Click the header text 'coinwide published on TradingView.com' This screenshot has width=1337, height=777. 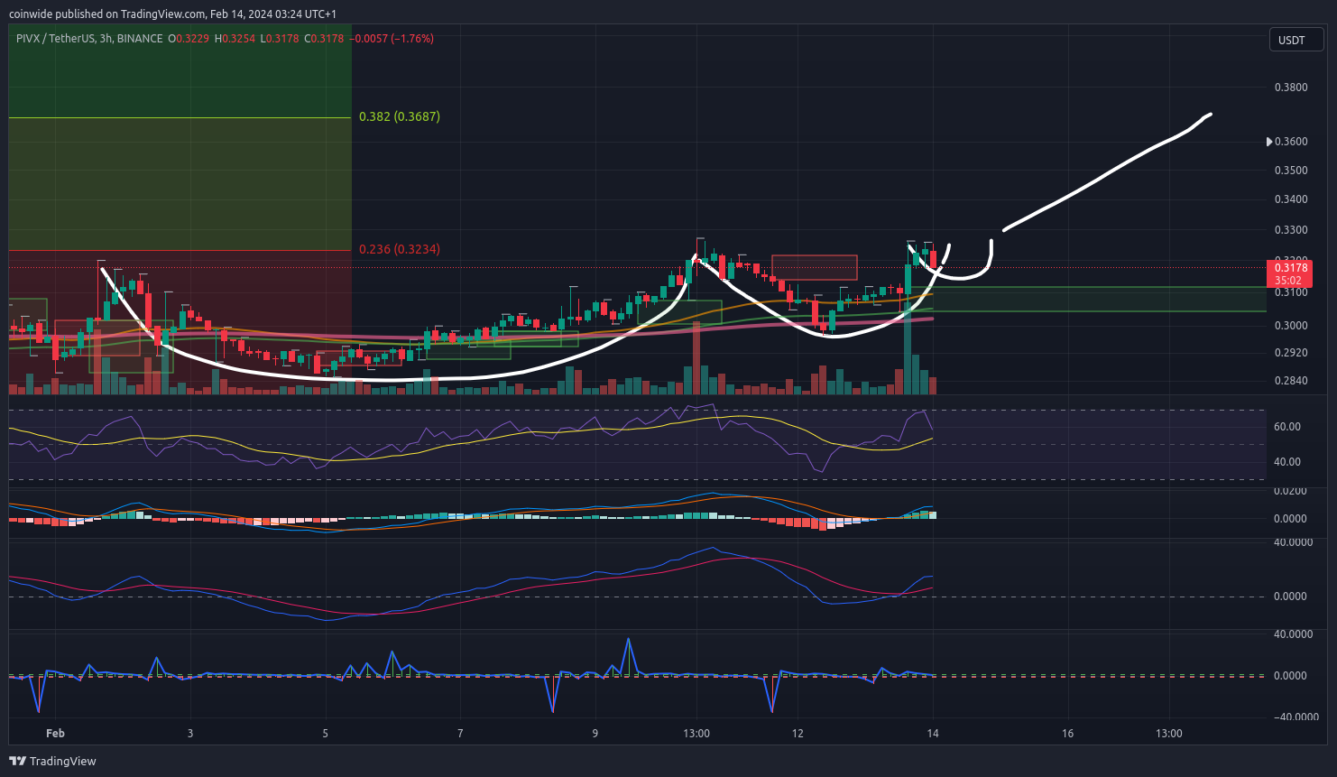(107, 14)
